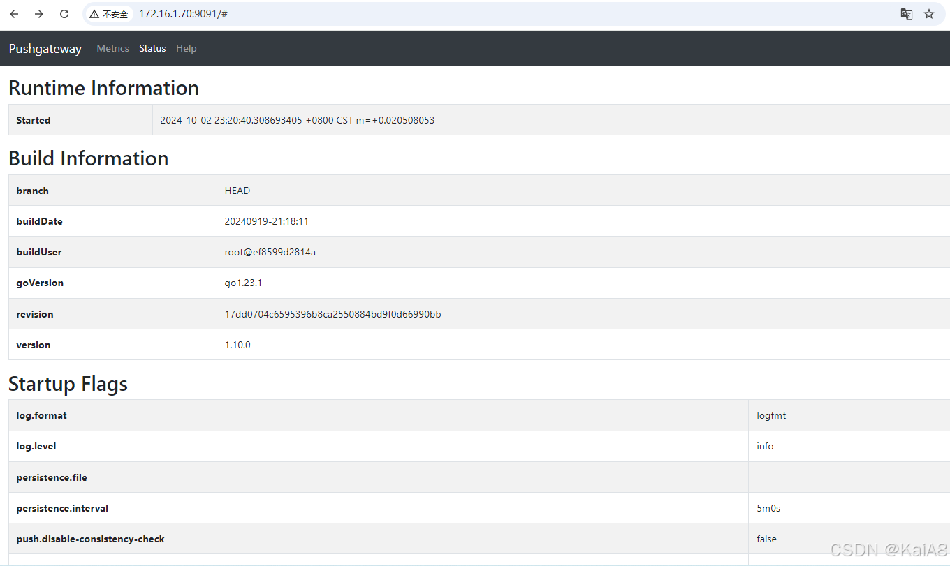Screen dimensions: 950x566
Task: Select the push.disable-consistency-check flag label
Action: (91, 539)
